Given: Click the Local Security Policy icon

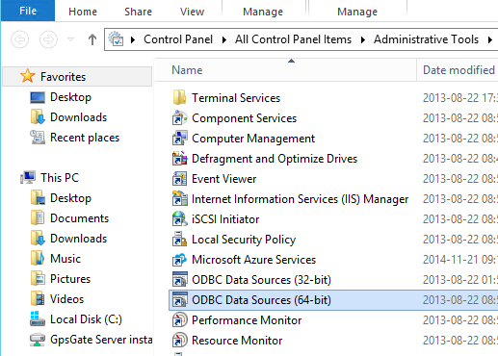Looking at the screenshot, I should 179,239.
